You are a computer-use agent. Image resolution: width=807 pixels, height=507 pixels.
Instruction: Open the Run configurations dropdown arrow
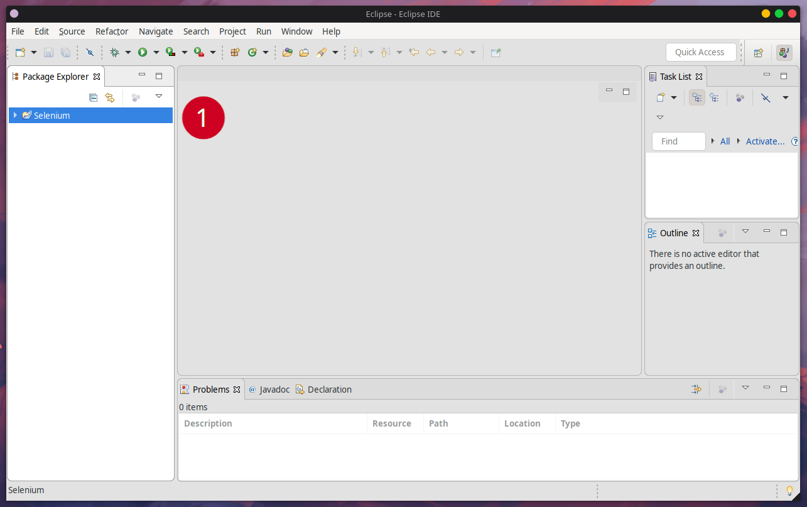point(156,53)
